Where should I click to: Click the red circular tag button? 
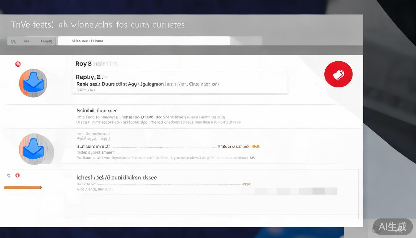(338, 74)
